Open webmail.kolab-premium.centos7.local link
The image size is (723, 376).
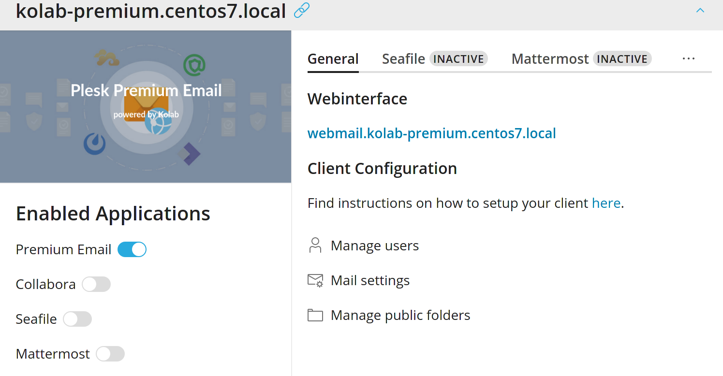(x=431, y=133)
